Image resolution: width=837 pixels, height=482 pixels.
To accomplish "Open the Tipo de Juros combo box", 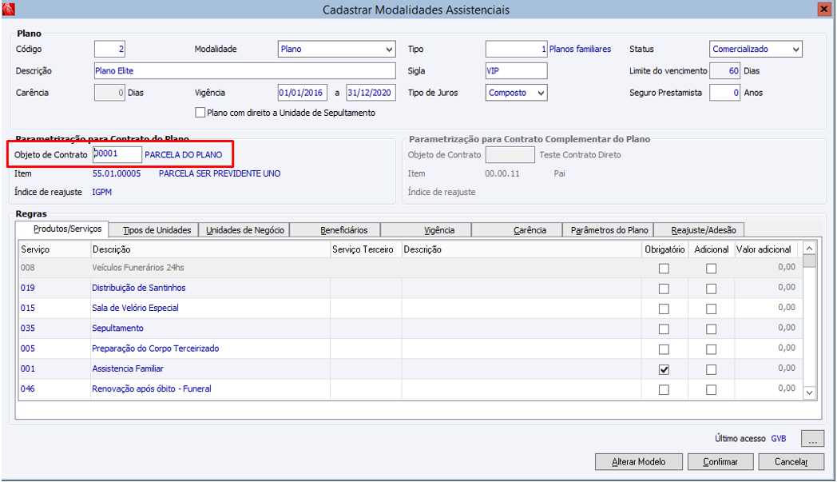I will click(x=541, y=93).
